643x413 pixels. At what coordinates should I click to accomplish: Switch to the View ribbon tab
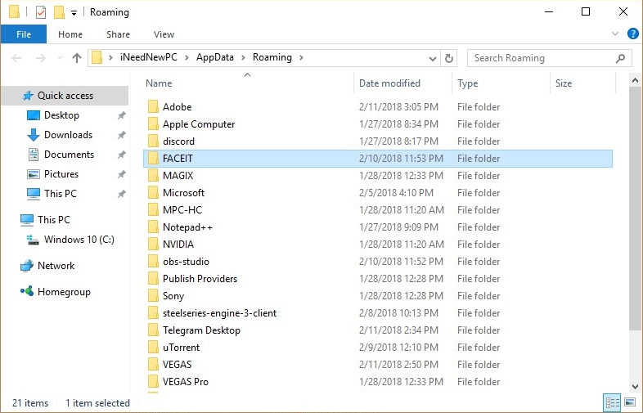(164, 34)
